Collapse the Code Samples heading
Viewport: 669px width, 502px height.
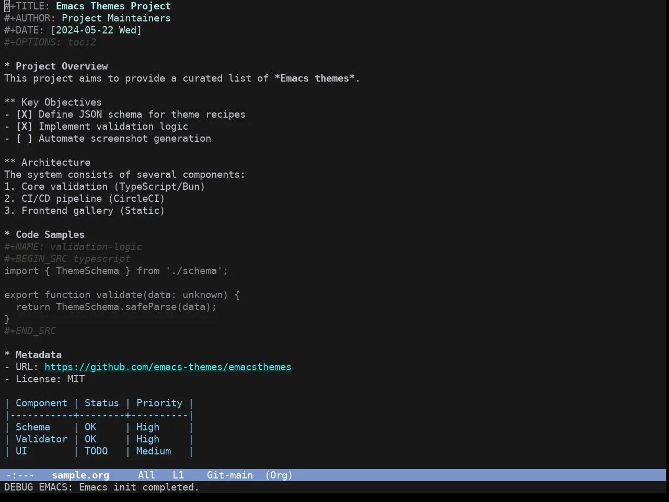coord(44,235)
